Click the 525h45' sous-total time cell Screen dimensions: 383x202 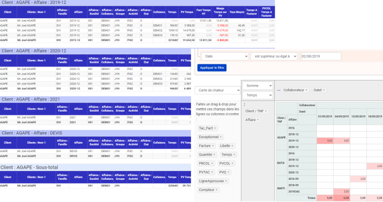[173, 186]
